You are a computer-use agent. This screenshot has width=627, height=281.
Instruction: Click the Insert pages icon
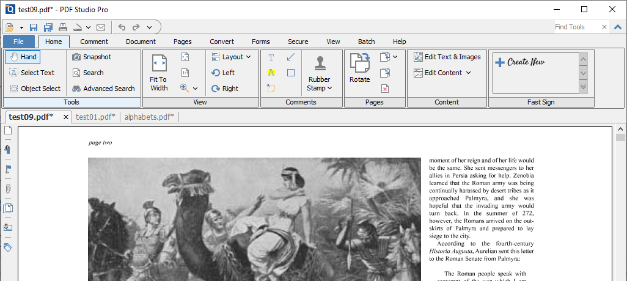pos(384,57)
